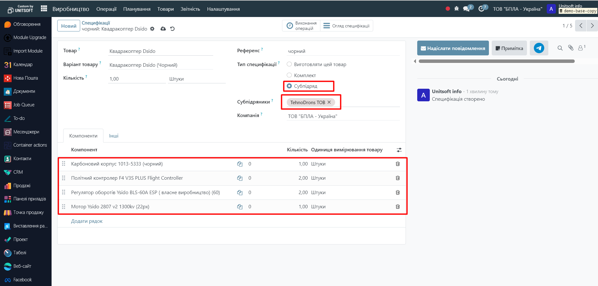Delete the Карбоновий корпус component row
Viewport: 598px width, 286px height.
coord(397,164)
